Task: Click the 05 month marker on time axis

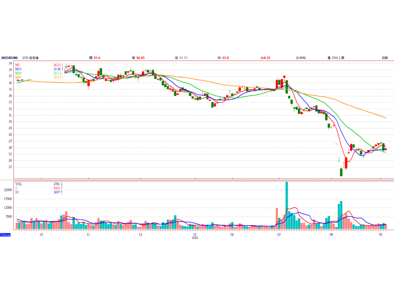Action: [381, 235]
